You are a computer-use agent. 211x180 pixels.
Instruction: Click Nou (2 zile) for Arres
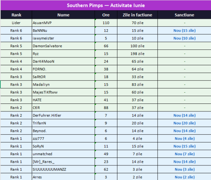[x=185, y=177]
